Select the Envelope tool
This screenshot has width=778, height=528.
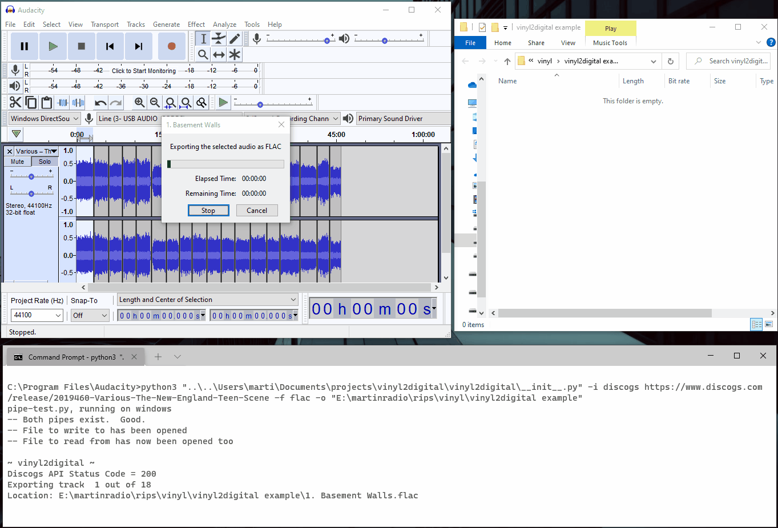219,38
